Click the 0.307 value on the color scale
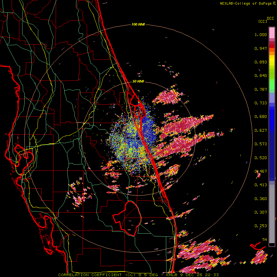This screenshot has height=277, width=277. coord(261,212)
